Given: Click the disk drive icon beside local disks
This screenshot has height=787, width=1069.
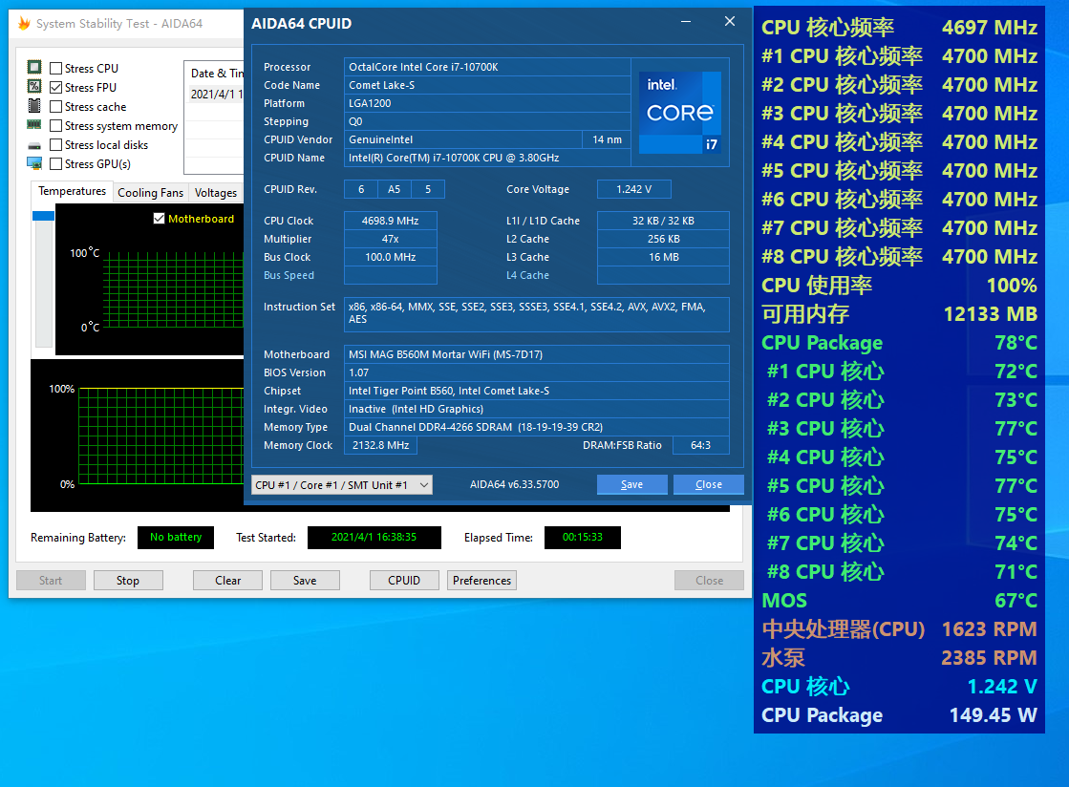Looking at the screenshot, I should (x=34, y=145).
